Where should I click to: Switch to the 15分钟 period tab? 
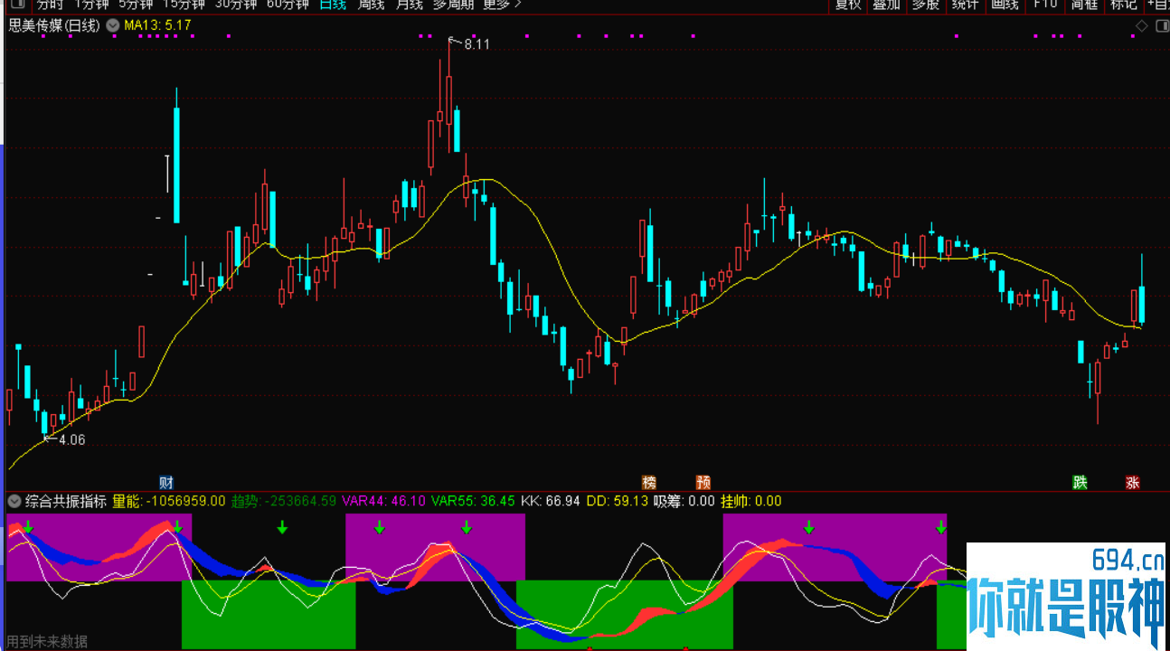[184, 5]
